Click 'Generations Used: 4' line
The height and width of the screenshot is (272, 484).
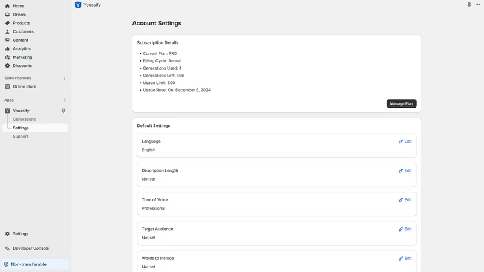162,68
